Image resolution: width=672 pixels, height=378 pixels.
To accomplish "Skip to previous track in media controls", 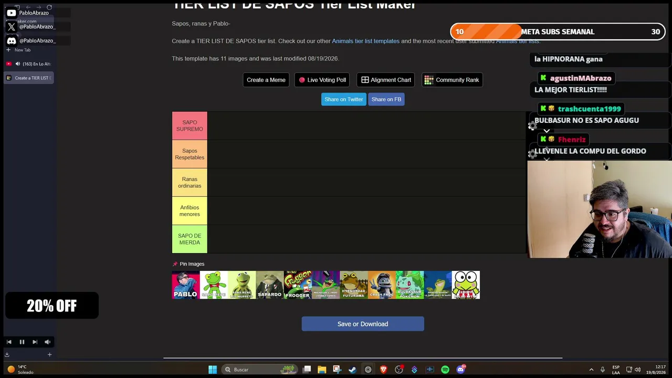I will pyautogui.click(x=9, y=342).
